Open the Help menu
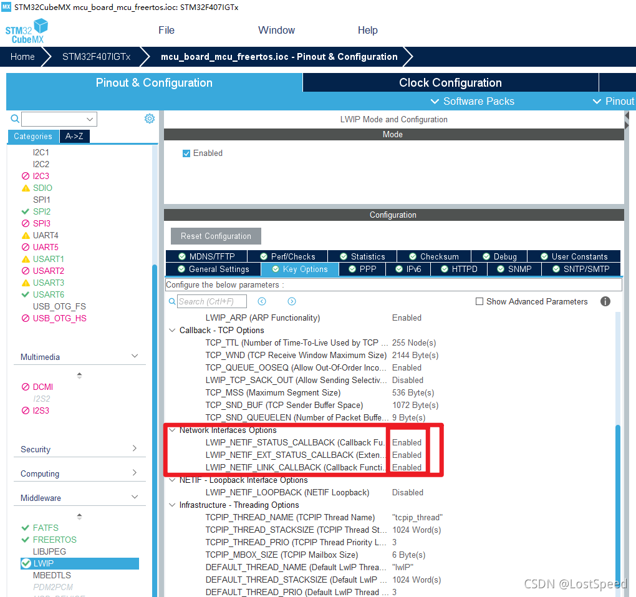 [367, 31]
